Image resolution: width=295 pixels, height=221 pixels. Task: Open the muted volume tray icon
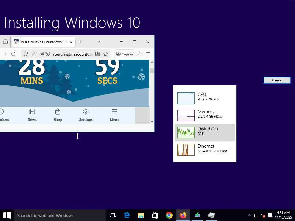point(263,215)
